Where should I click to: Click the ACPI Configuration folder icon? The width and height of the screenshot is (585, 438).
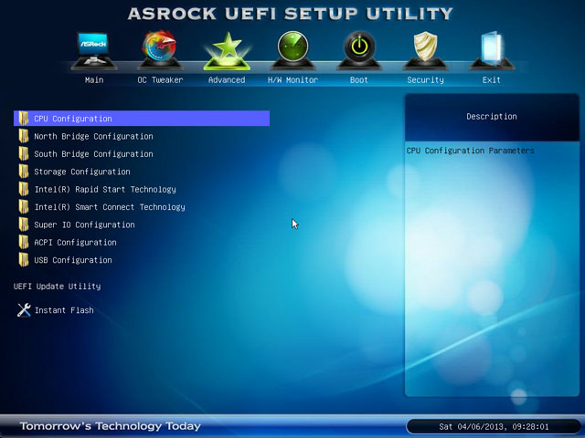click(x=24, y=242)
